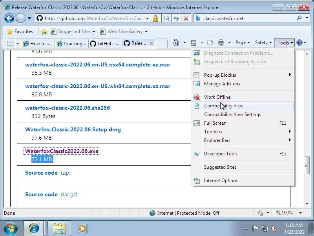The width and height of the screenshot is (314, 236).
Task: Switch to the 'GitHub -...' tab
Action: point(105,43)
